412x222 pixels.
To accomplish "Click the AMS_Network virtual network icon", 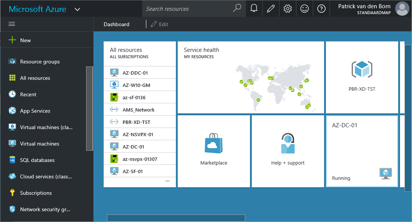I will (x=114, y=109).
